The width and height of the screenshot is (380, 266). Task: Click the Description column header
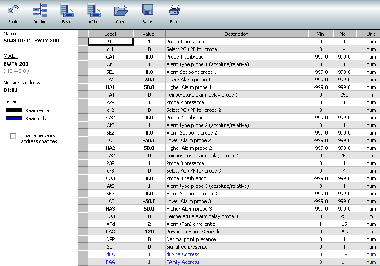pos(237,34)
